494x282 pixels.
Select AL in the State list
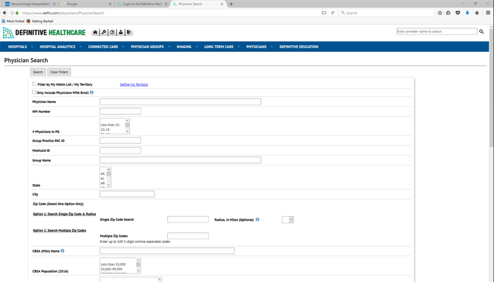pos(103,178)
